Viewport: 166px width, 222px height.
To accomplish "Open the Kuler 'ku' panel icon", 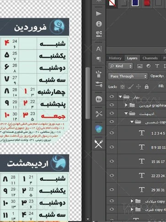I will (99, 99).
